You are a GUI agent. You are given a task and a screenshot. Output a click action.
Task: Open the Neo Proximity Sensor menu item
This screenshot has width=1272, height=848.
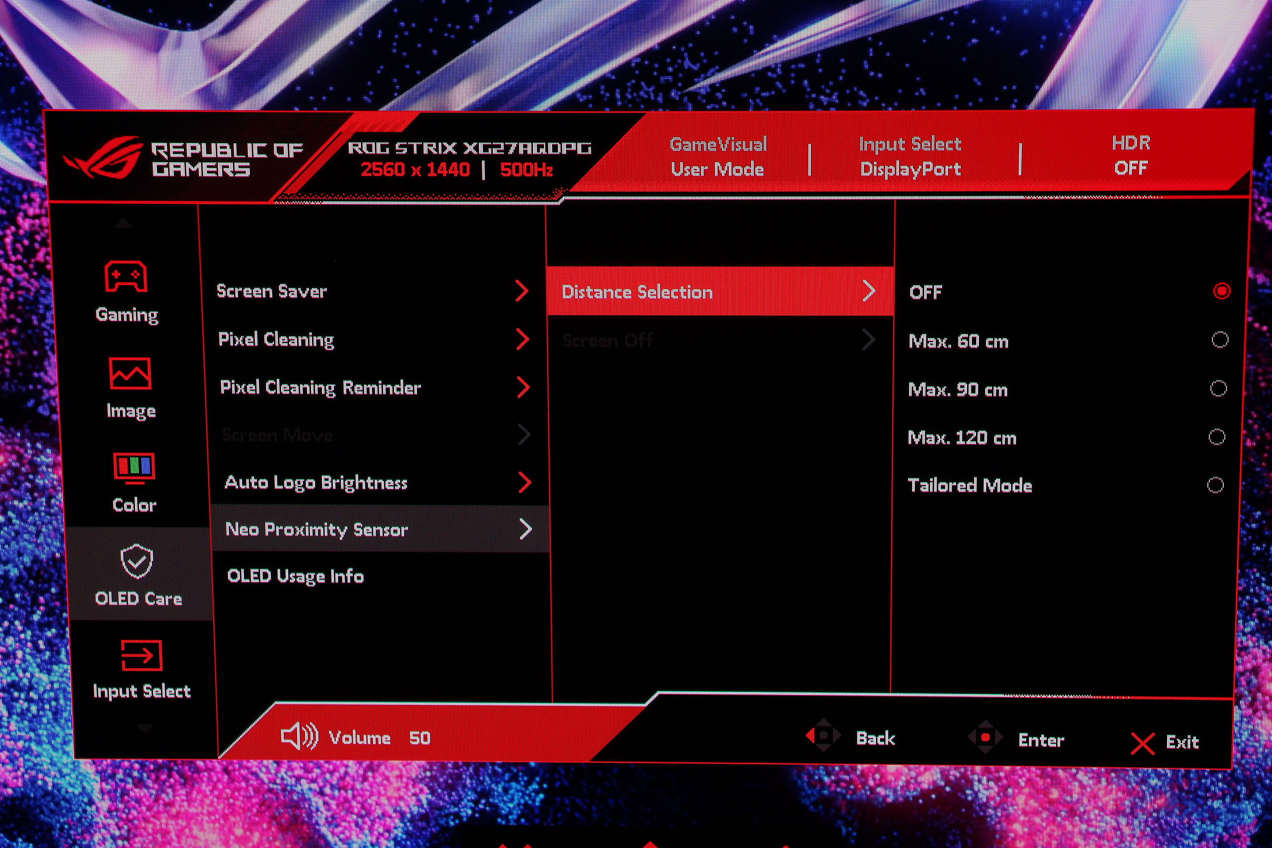[x=317, y=530]
